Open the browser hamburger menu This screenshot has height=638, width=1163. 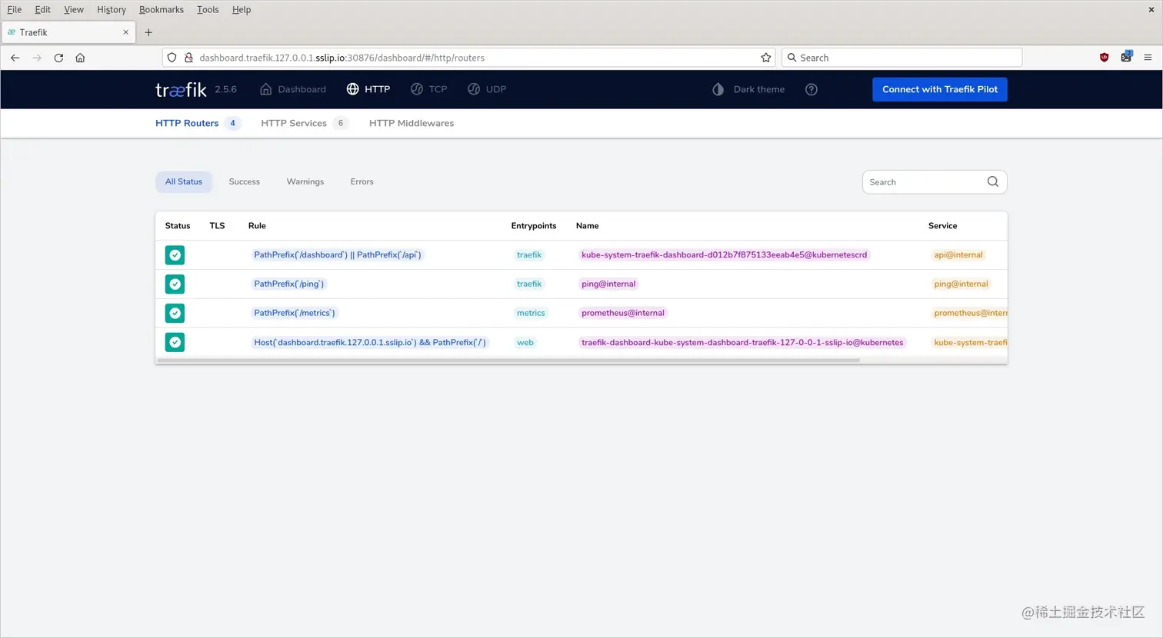(1148, 58)
